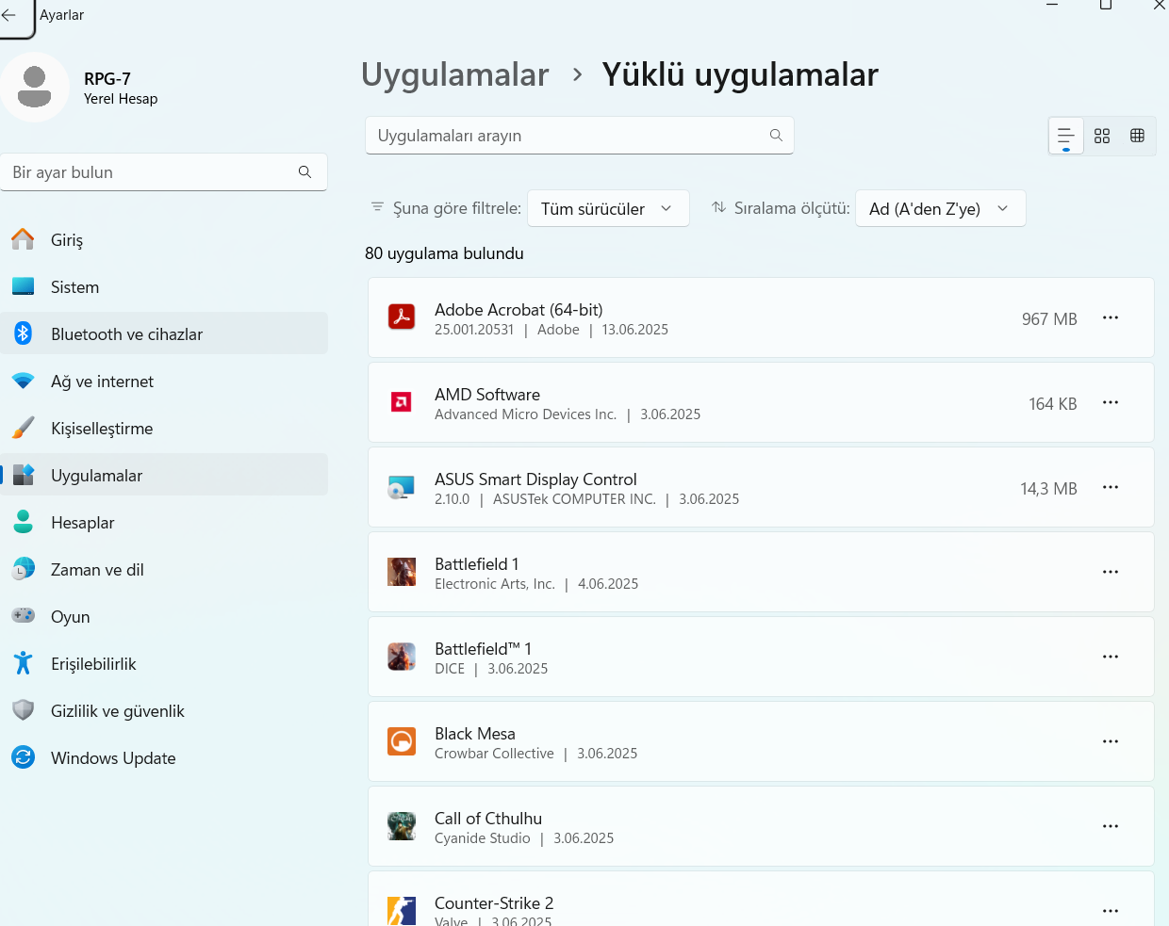This screenshot has width=1169, height=926.
Task: Open Gizlilik ve güvenlik settings
Action: click(x=164, y=710)
